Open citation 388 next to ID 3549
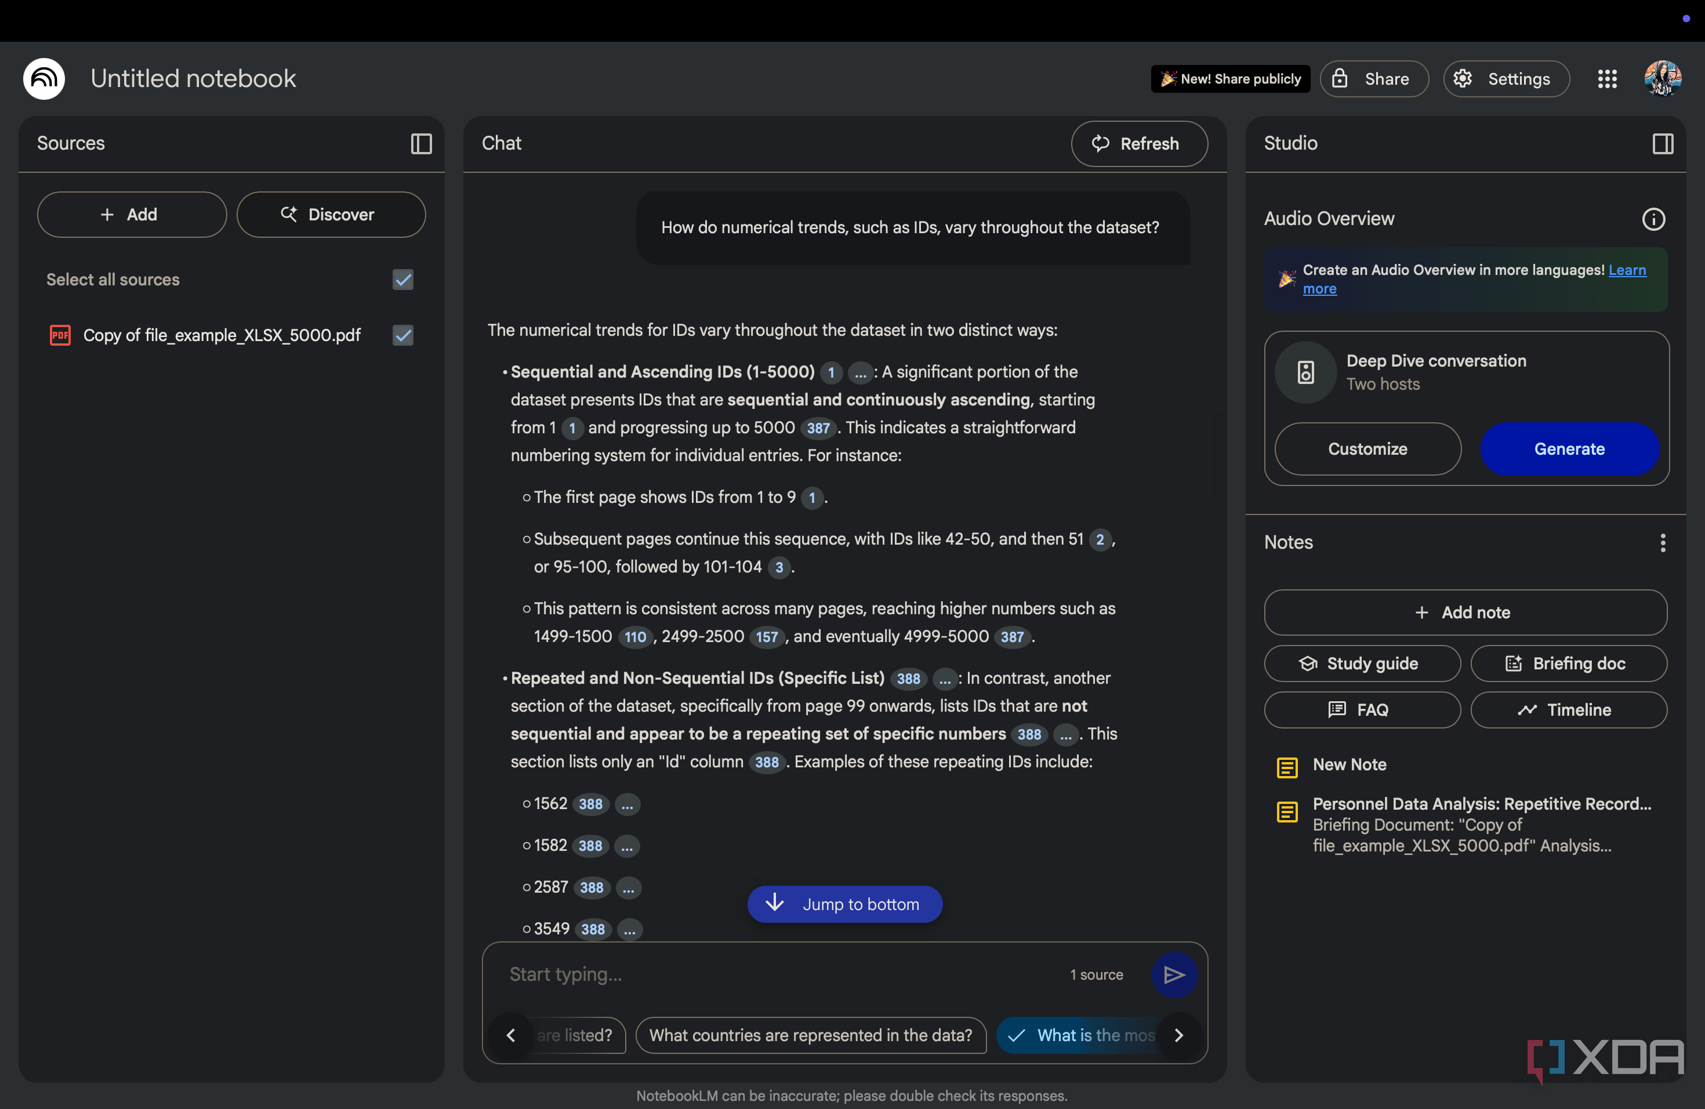 click(x=593, y=930)
